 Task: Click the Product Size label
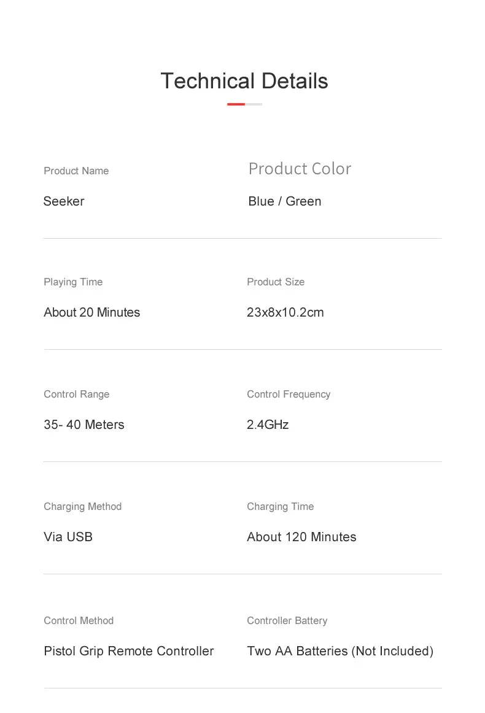276,282
